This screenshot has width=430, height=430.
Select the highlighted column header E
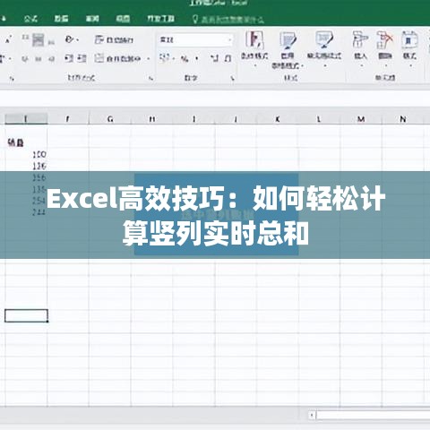click(26, 119)
